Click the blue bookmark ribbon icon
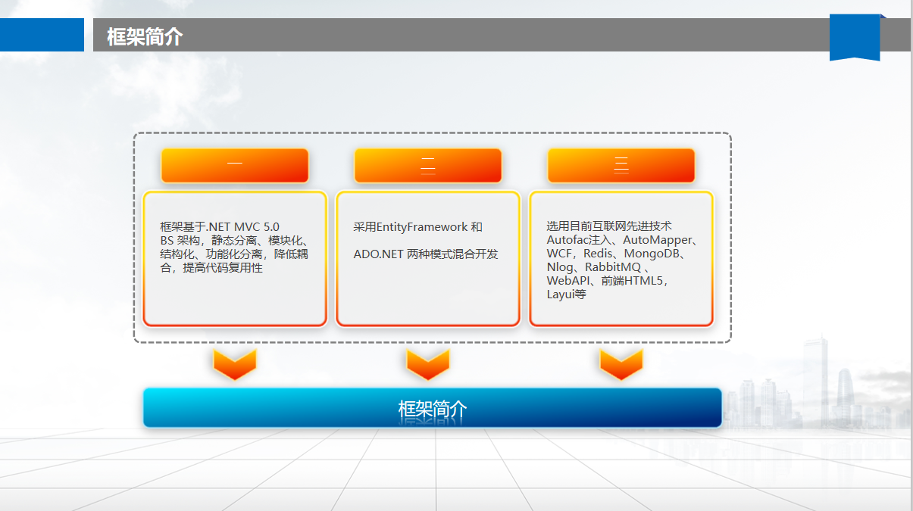Screen dimensions: 913x511 tap(855, 38)
